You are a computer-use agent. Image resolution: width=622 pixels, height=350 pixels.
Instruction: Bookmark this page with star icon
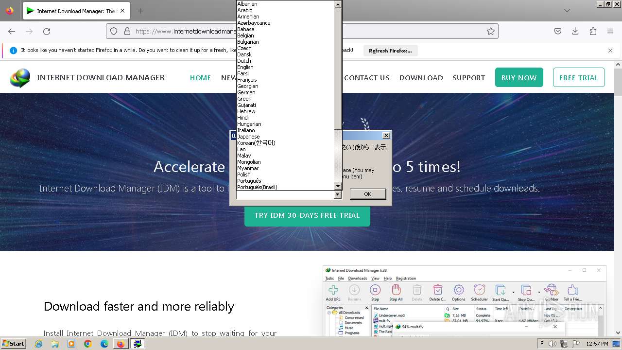[x=491, y=31]
